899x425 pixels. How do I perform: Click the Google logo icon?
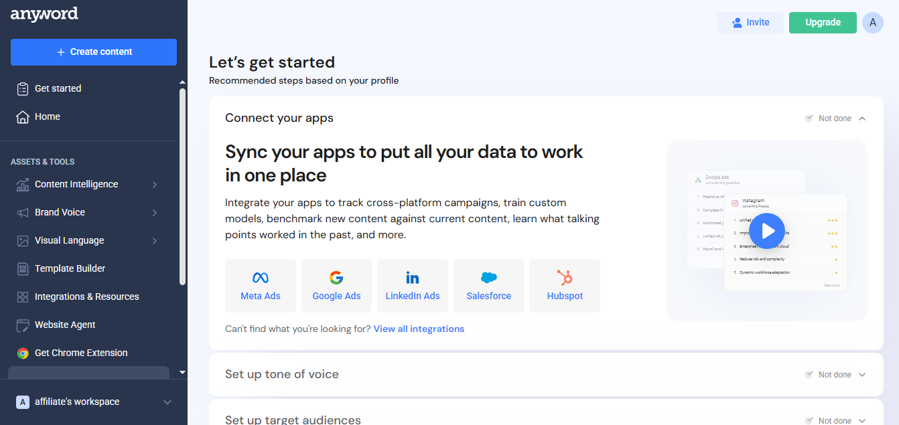tap(336, 278)
